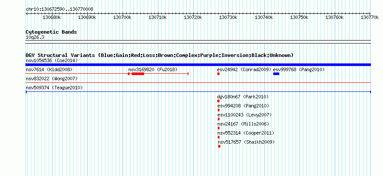The width and height of the screenshot is (383, 176).
Task: Click the Cytogenetic Bands track title
Action: tap(51, 32)
